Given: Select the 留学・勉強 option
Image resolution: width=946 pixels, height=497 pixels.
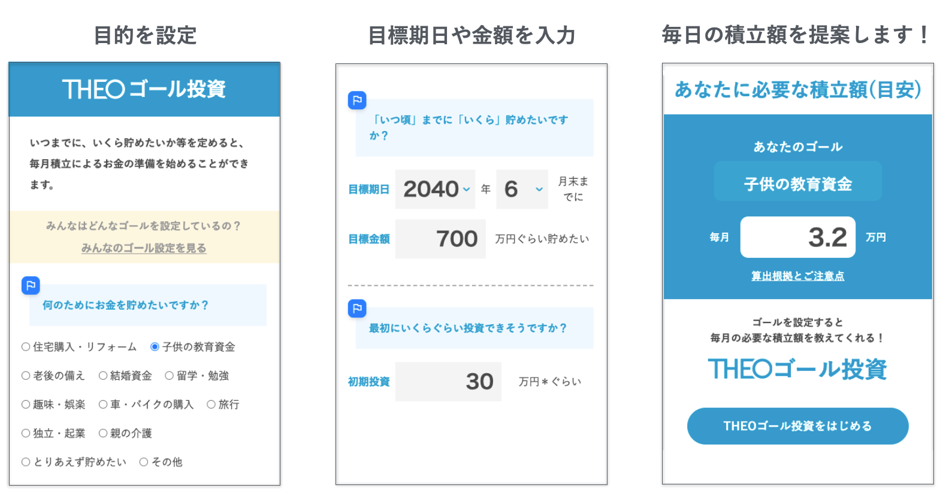Looking at the screenshot, I should pyautogui.click(x=170, y=376).
